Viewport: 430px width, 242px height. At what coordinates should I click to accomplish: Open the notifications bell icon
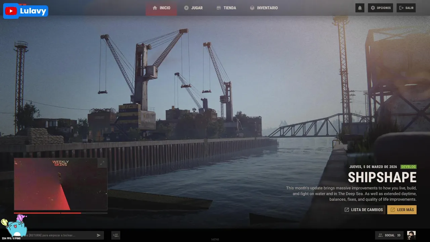click(x=360, y=8)
